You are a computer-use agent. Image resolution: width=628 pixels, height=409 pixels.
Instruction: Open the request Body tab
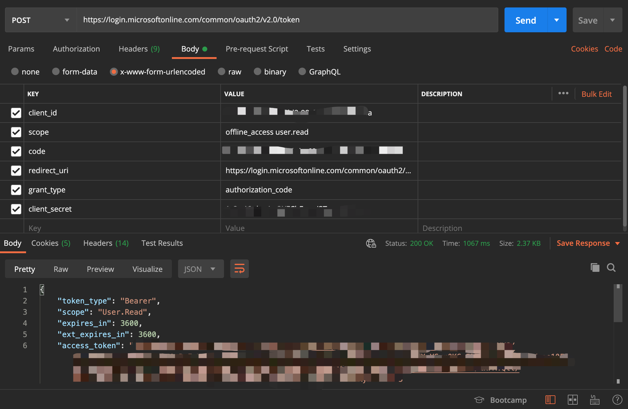point(194,49)
